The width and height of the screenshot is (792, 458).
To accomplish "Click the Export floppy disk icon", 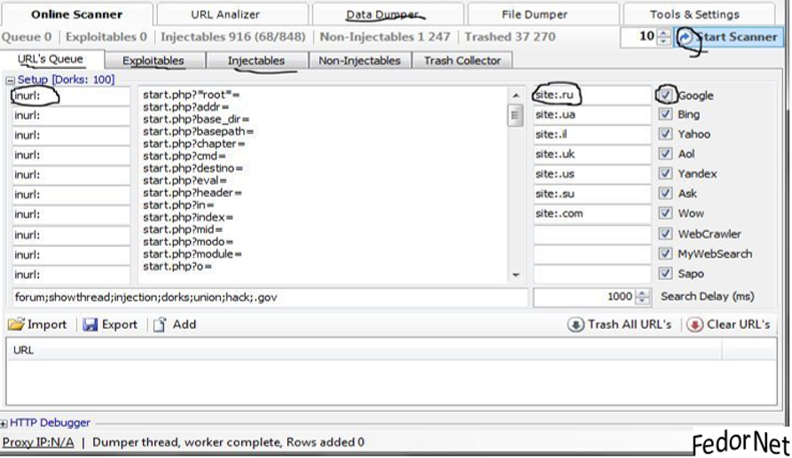I will click(x=90, y=324).
